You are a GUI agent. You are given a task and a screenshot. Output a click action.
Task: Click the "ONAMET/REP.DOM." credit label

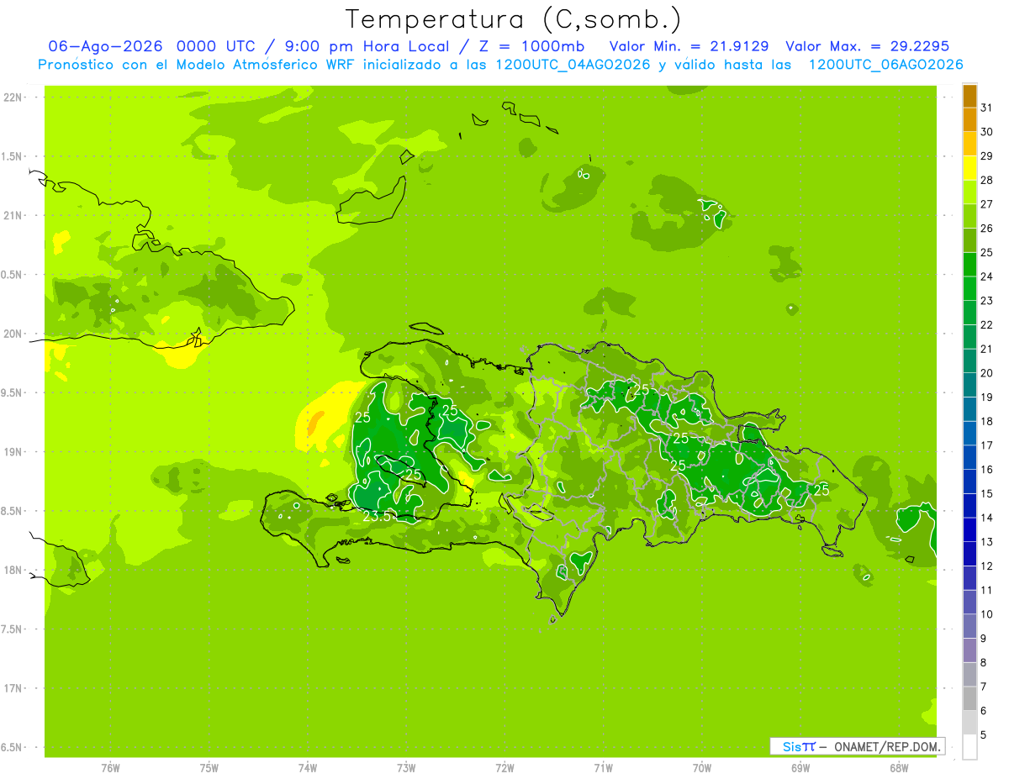coord(887,746)
